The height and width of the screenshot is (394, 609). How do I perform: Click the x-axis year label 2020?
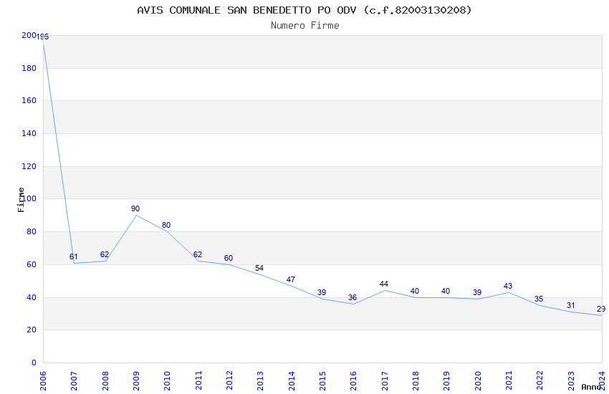coord(478,380)
